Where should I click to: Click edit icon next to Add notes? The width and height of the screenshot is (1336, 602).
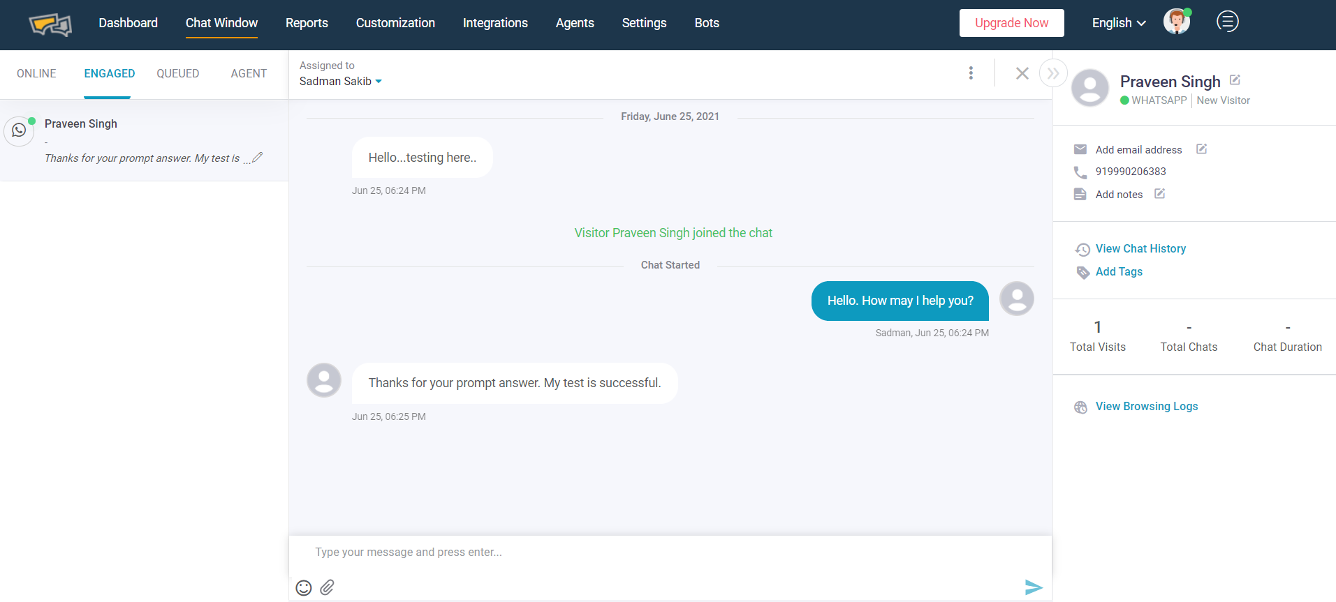(x=1159, y=194)
